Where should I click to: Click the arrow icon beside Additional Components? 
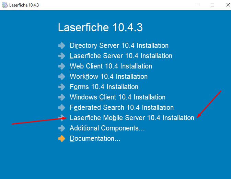(x=62, y=128)
